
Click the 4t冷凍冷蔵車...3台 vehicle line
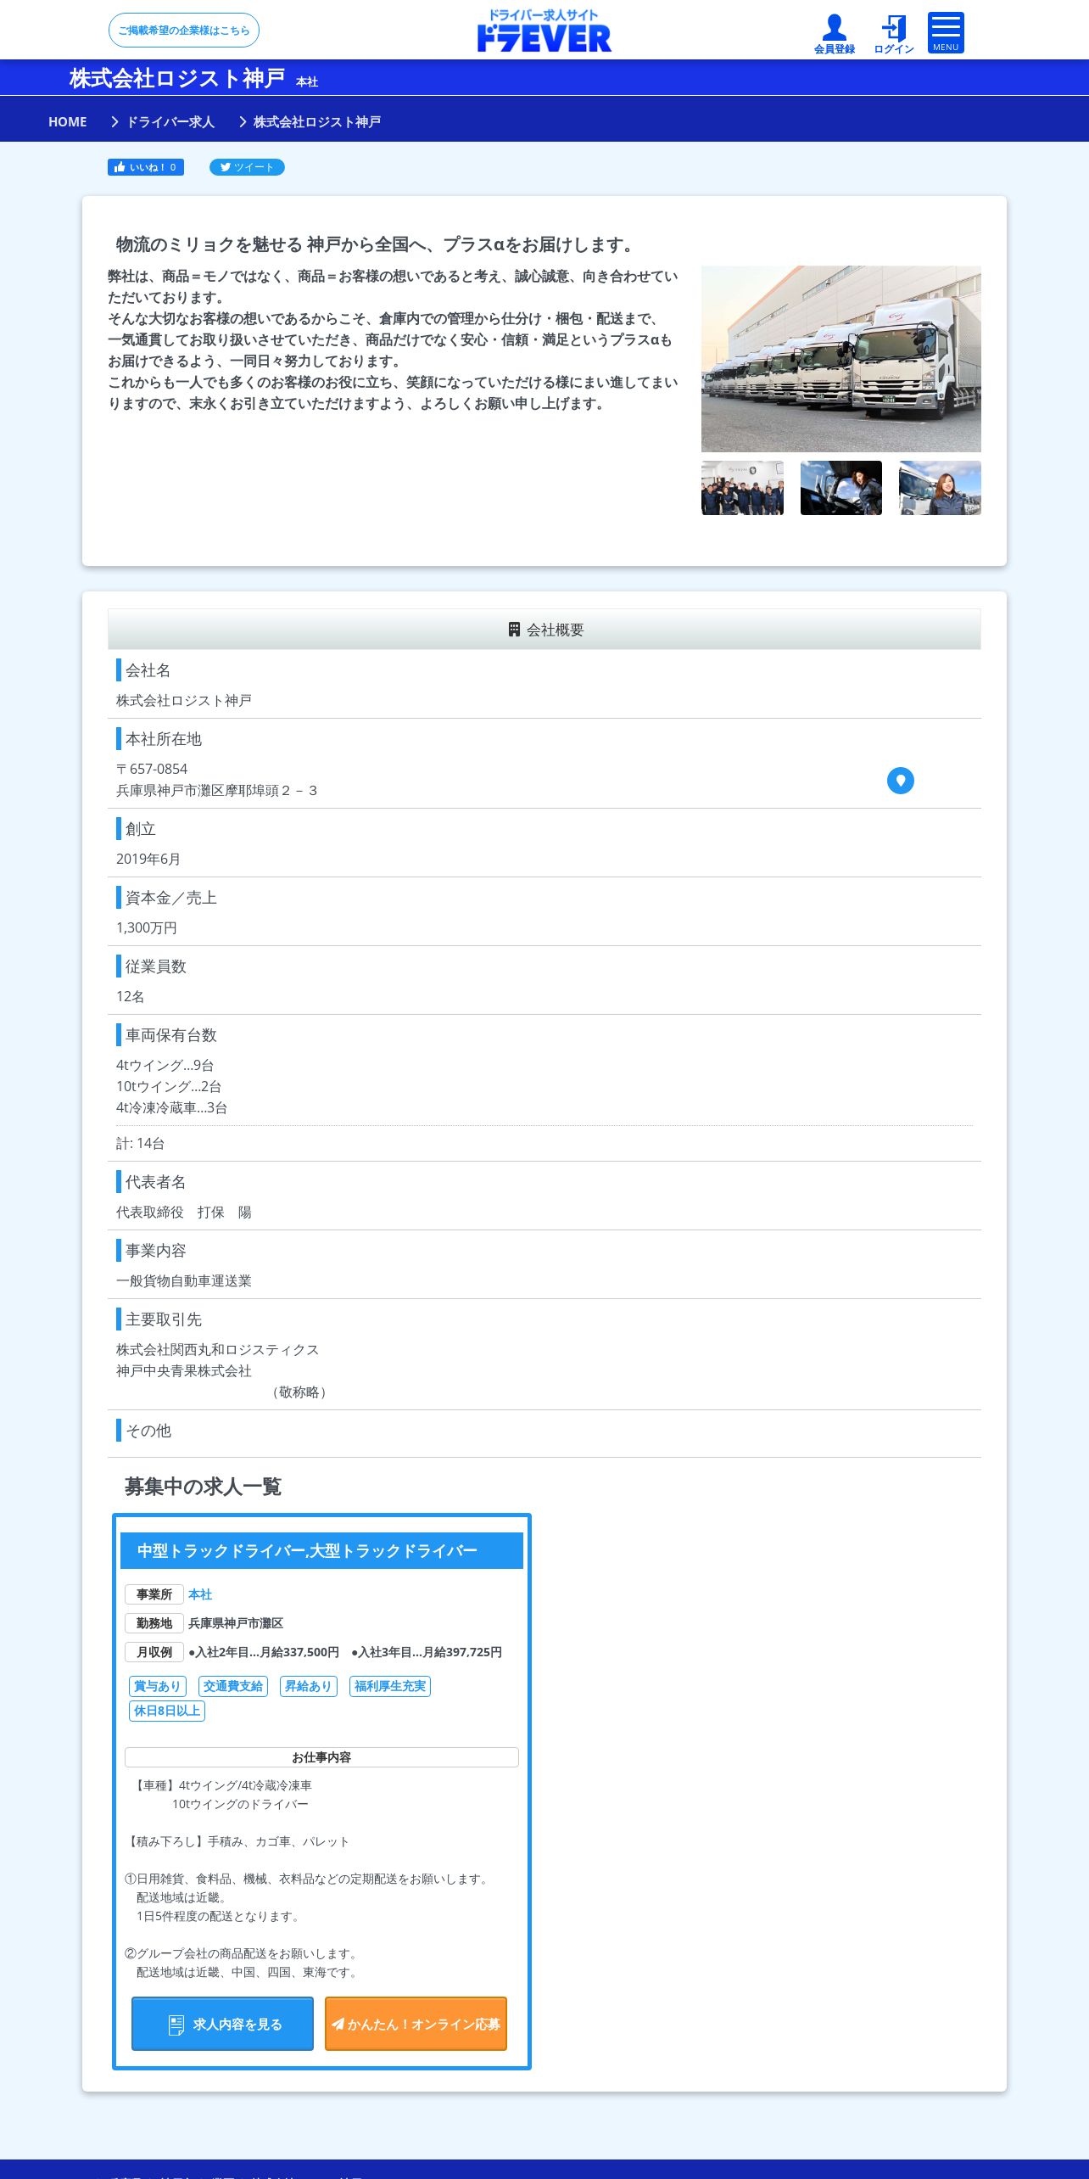click(172, 1107)
